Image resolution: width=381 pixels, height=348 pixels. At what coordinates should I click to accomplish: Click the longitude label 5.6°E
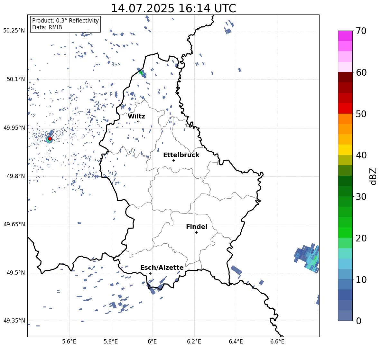(x=69, y=342)
